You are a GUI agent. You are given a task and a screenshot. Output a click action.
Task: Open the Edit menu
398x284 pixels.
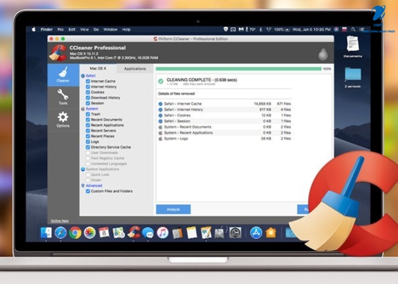pos(72,30)
